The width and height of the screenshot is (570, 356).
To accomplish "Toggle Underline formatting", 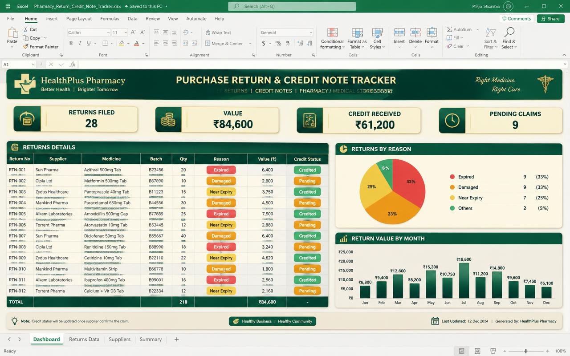I will [89, 43].
